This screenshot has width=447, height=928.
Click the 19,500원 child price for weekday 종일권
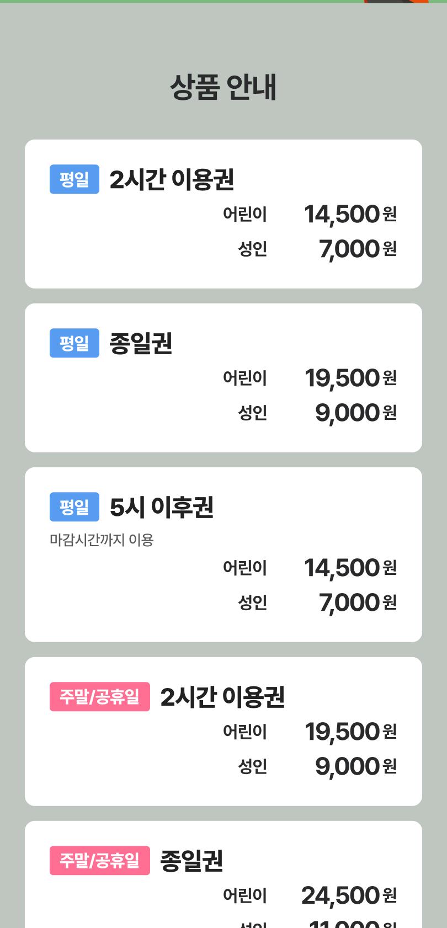pos(350,378)
